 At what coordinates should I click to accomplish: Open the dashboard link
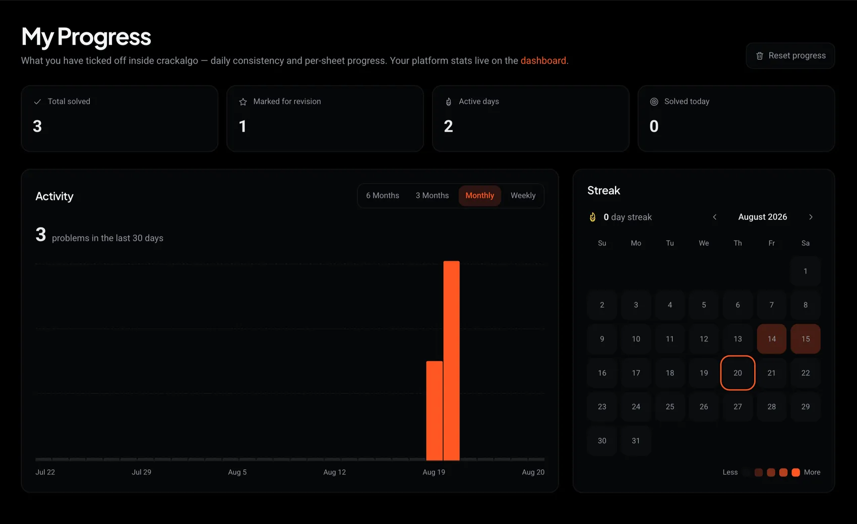(543, 61)
